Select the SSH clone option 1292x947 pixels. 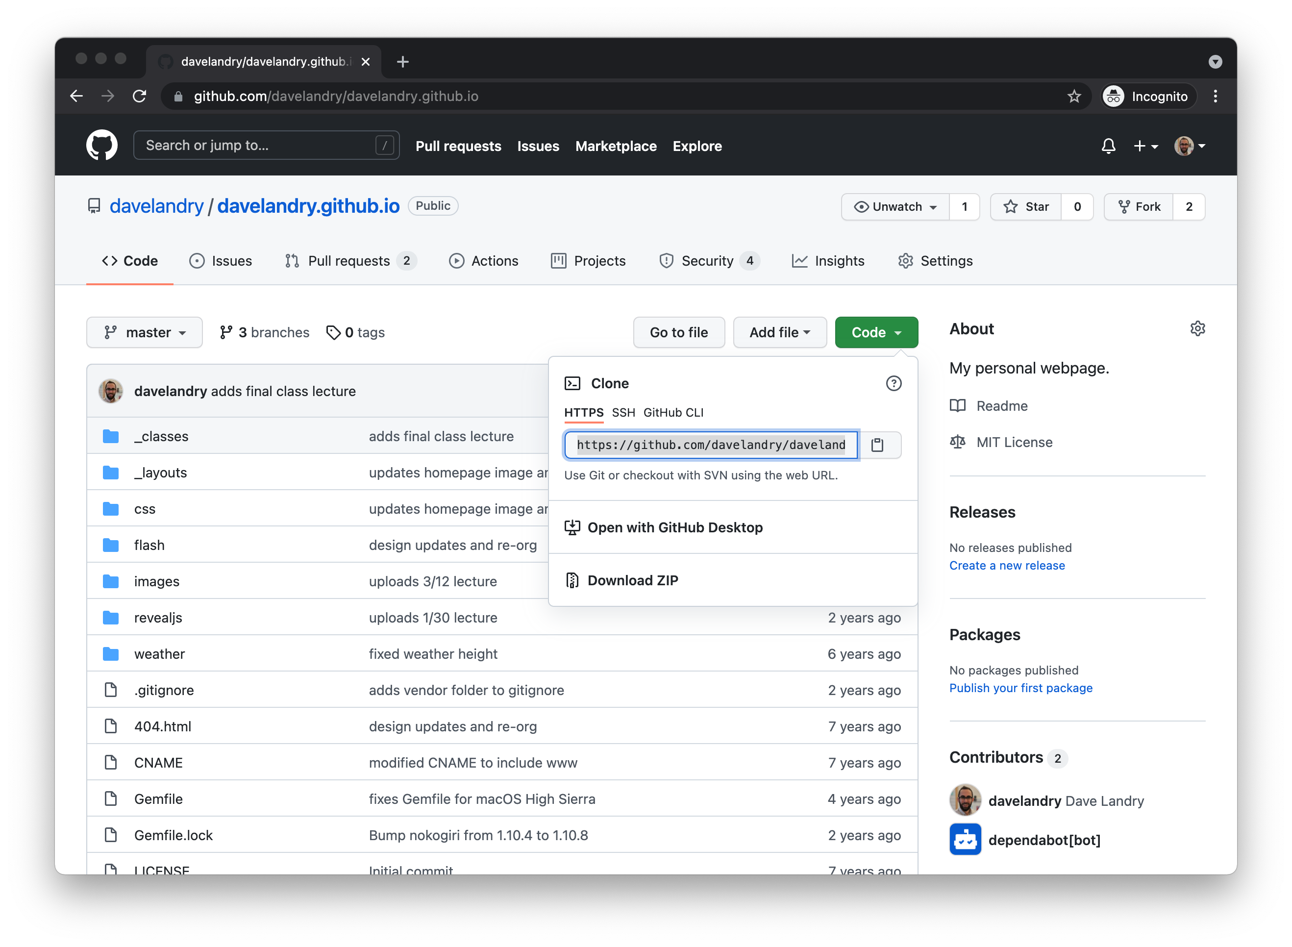(623, 413)
